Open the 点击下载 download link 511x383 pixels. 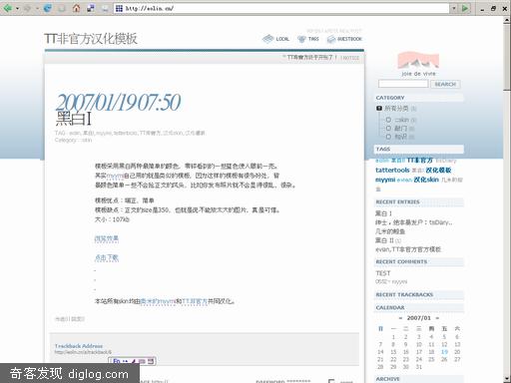click(x=107, y=257)
